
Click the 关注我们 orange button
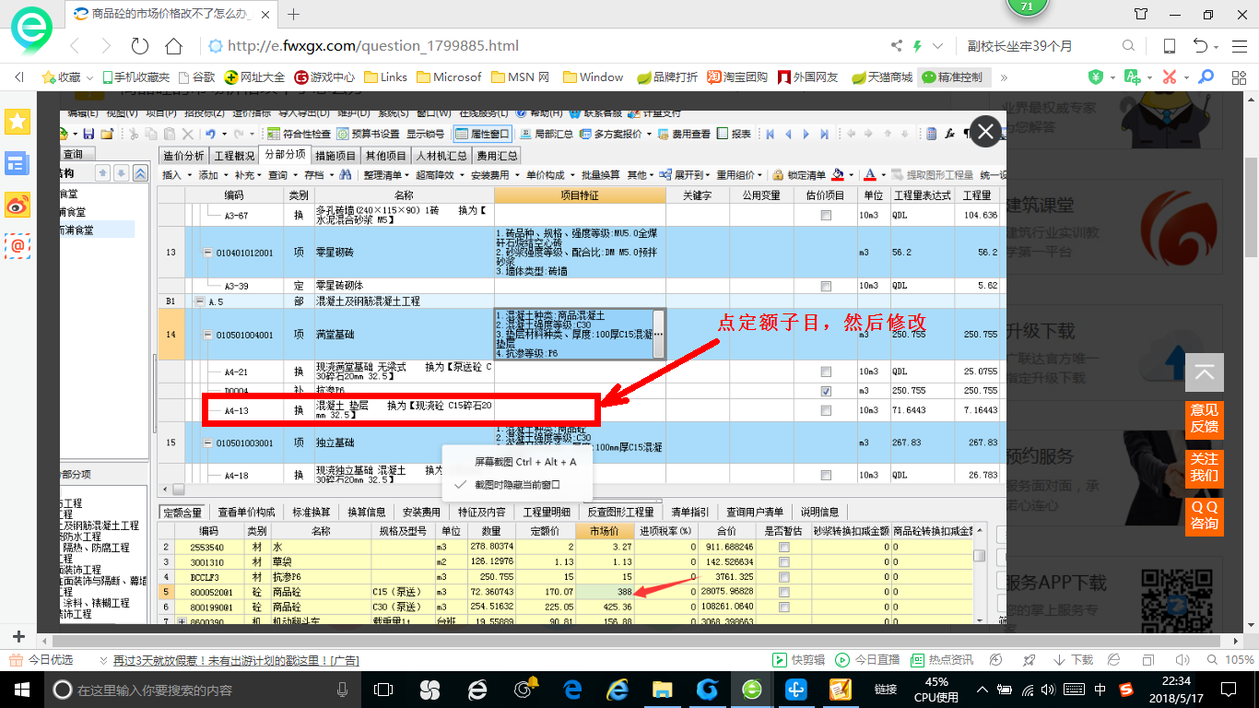(x=1205, y=467)
